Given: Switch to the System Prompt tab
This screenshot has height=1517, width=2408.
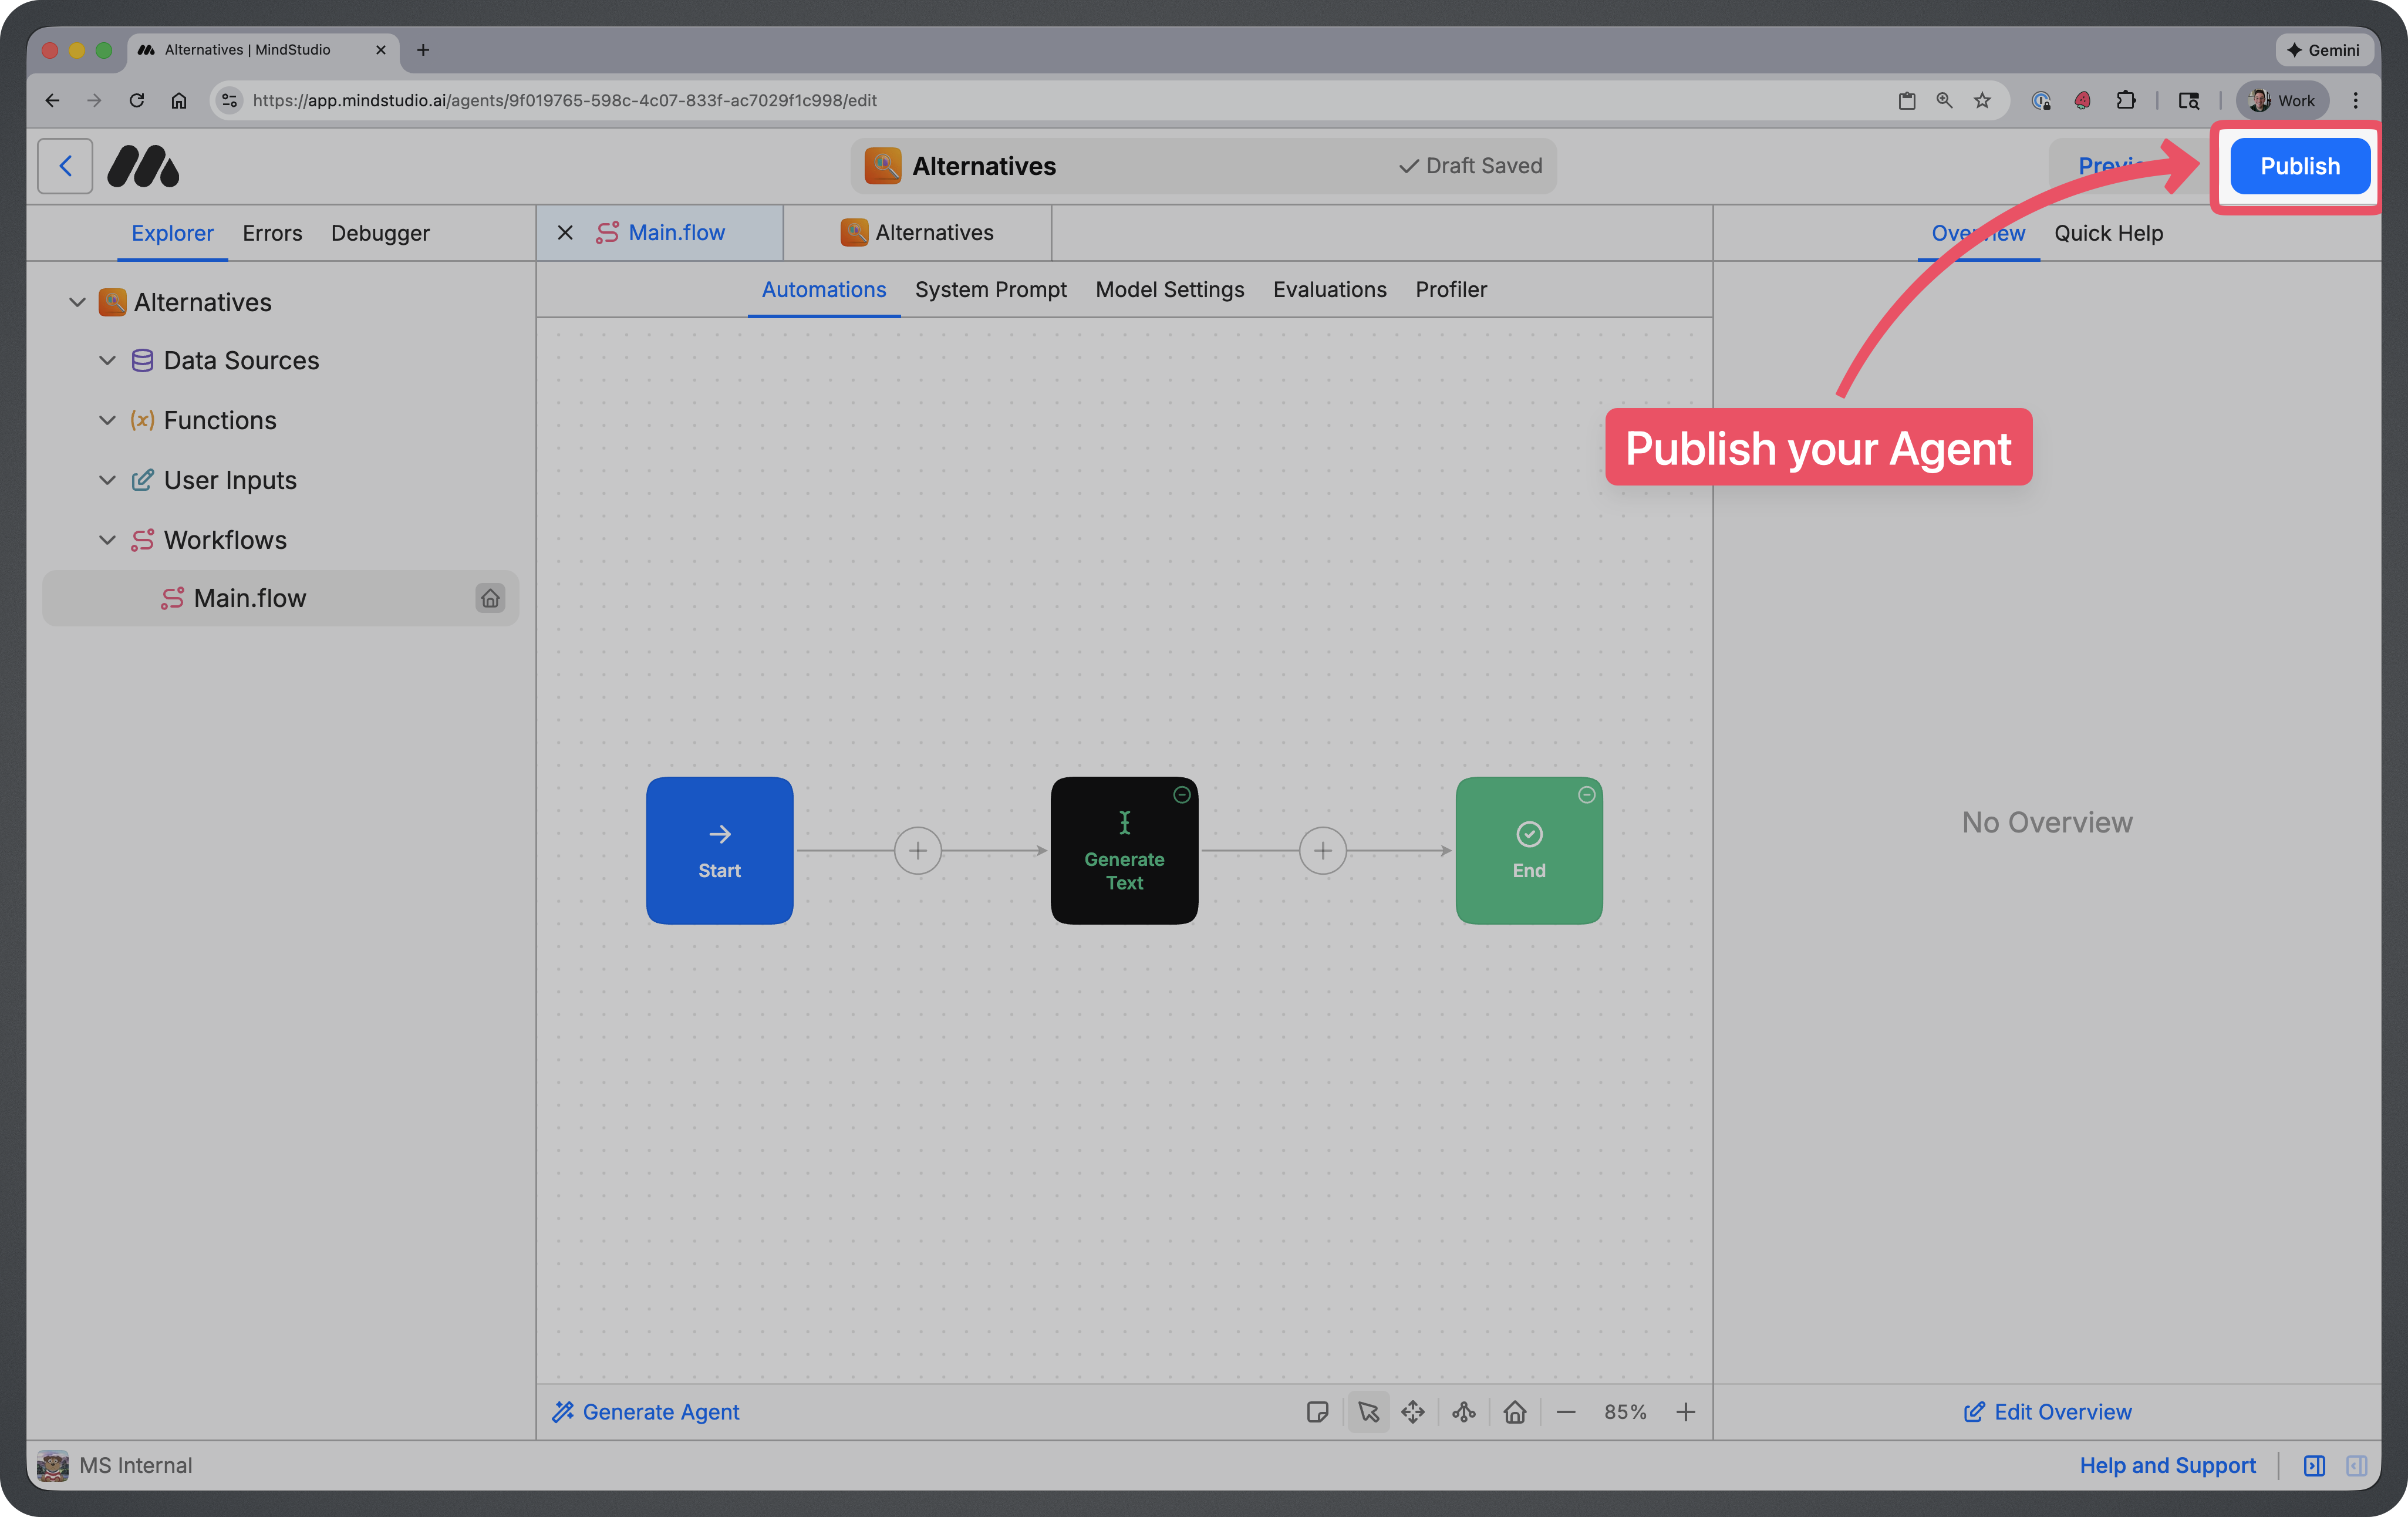Looking at the screenshot, I should tap(990, 289).
